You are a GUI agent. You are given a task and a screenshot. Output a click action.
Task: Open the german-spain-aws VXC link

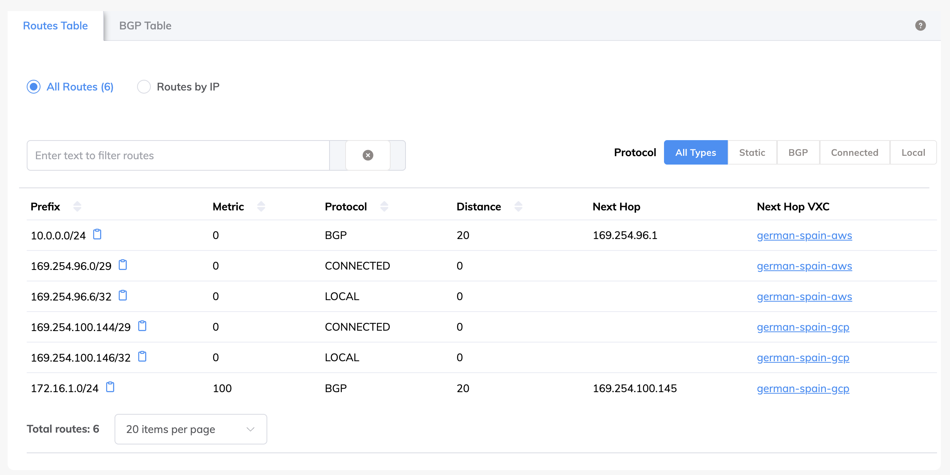tap(804, 235)
